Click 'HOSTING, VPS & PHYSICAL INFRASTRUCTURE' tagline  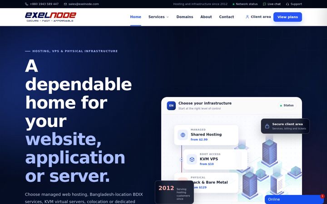pyautogui.click(x=75, y=51)
